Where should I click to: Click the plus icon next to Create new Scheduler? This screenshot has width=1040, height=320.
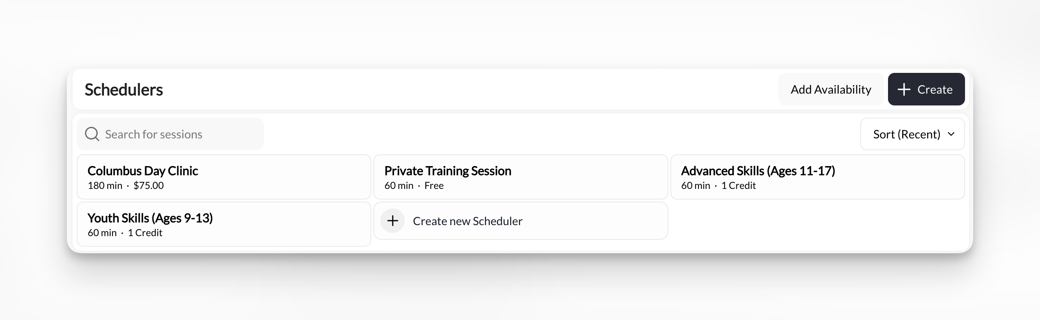[x=392, y=220]
